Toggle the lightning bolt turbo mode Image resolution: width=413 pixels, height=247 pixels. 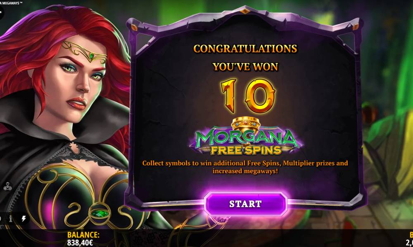24,218
